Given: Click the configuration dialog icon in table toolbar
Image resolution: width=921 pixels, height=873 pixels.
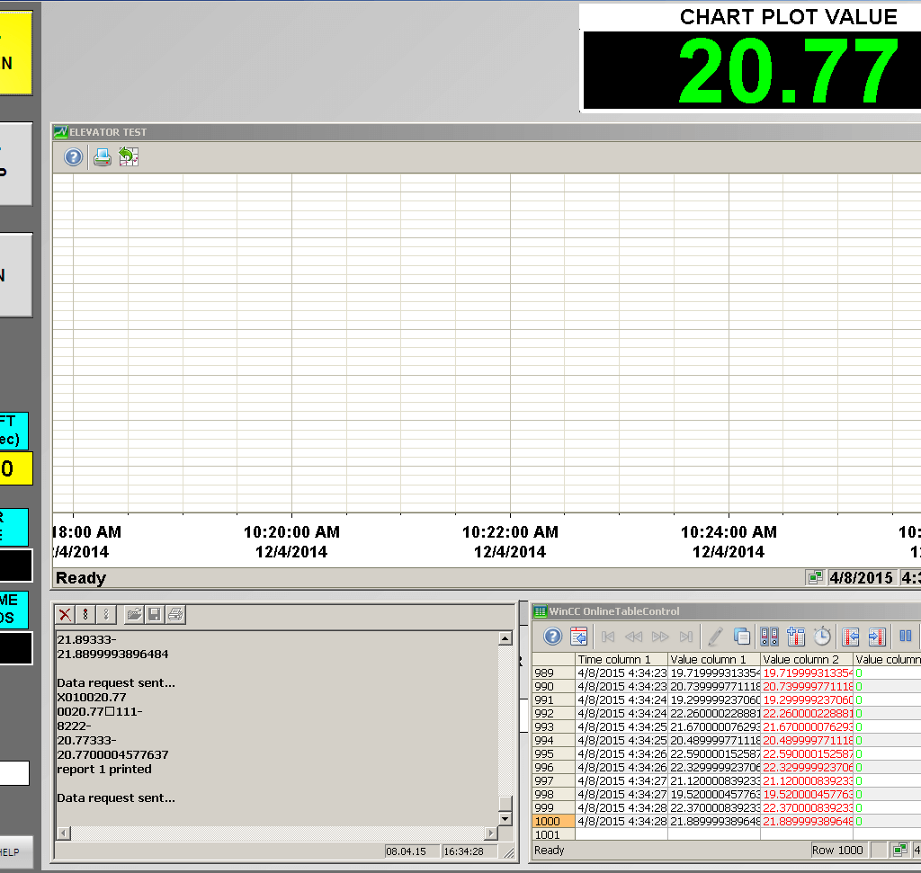Looking at the screenshot, I should pos(578,637).
